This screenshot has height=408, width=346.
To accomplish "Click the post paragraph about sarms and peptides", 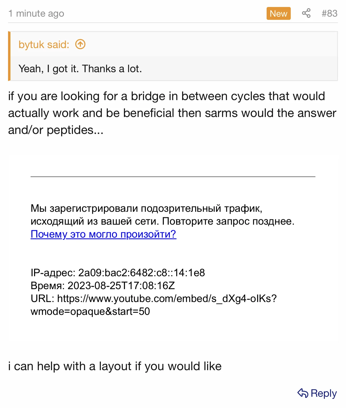I will pyautogui.click(x=172, y=113).
